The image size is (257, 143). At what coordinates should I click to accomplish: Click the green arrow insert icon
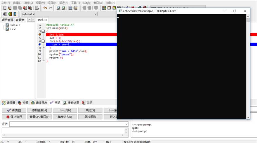(10, 14)
